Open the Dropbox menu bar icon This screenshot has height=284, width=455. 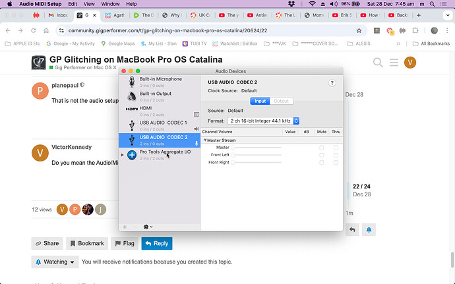click(291, 4)
